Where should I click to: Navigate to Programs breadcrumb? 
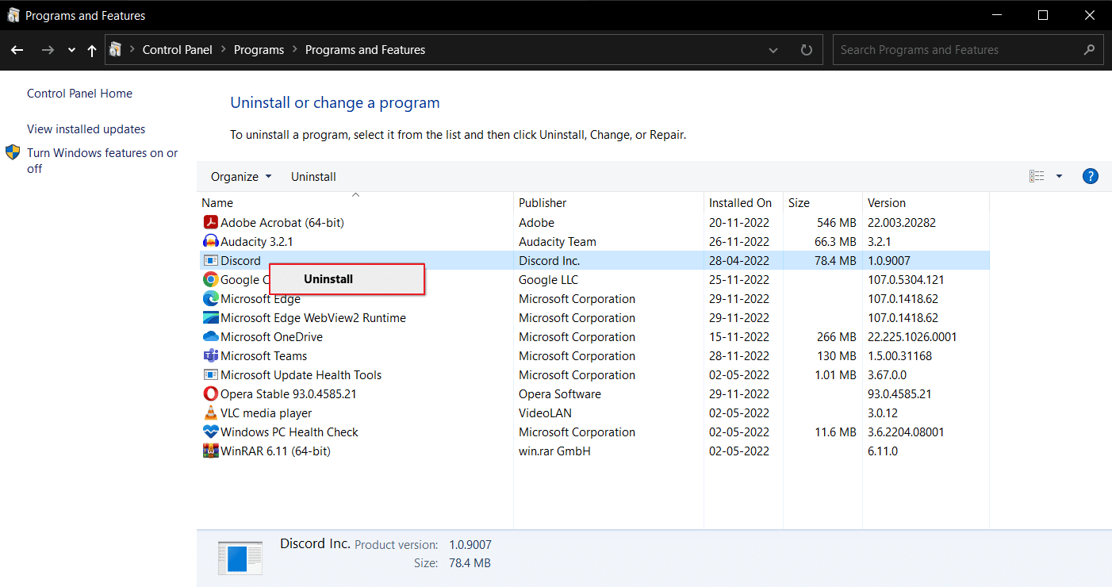click(259, 50)
